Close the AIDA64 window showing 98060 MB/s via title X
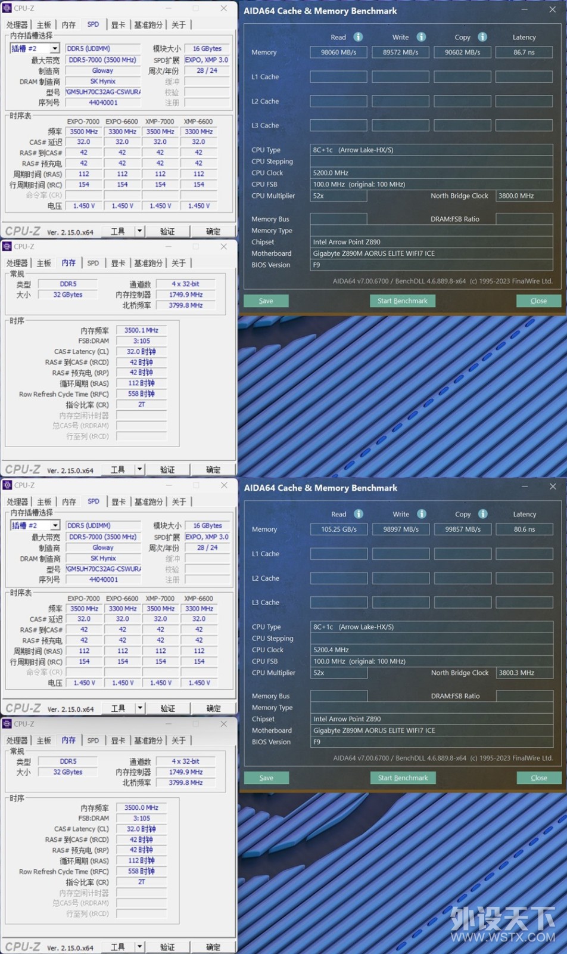This screenshot has height=954, width=567. [552, 10]
